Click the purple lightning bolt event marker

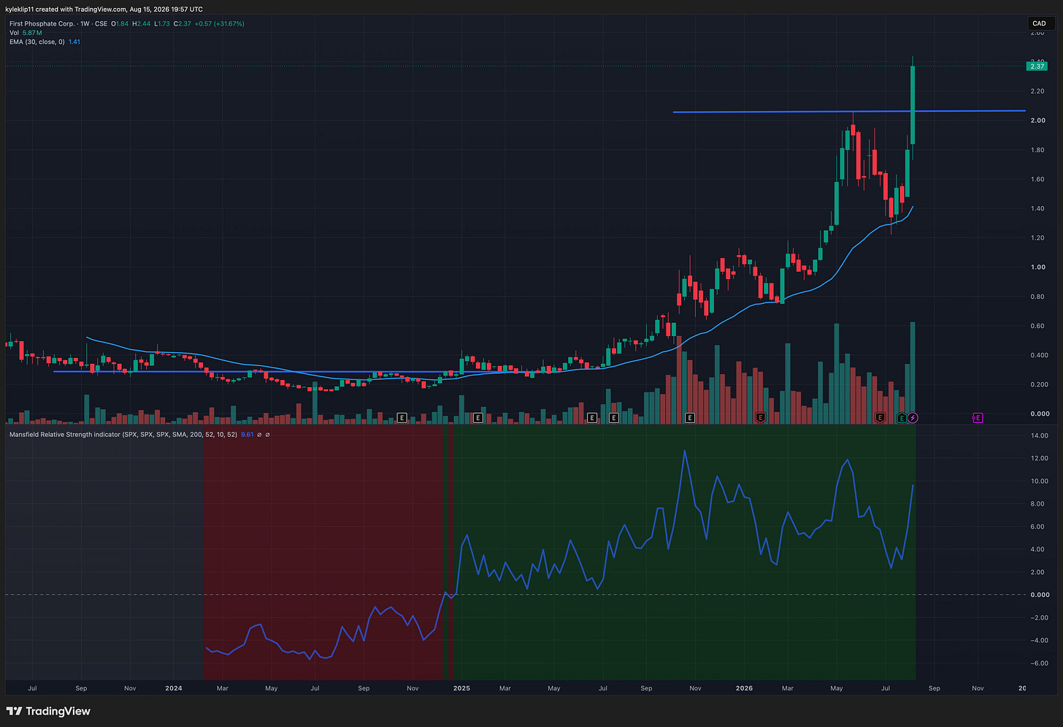tap(913, 418)
